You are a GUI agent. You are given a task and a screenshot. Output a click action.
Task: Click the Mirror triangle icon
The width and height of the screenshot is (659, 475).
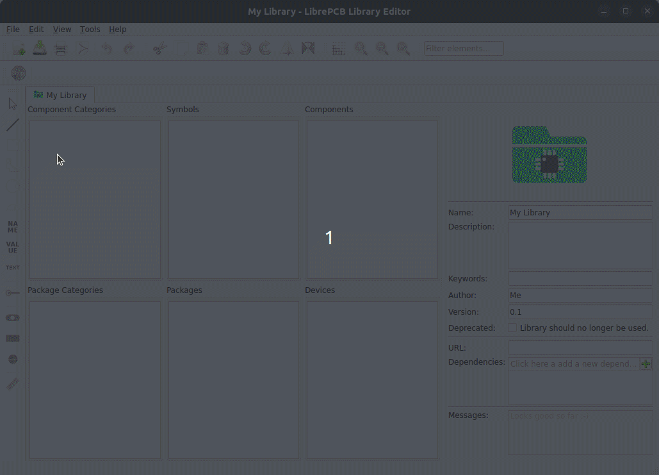[288, 49]
